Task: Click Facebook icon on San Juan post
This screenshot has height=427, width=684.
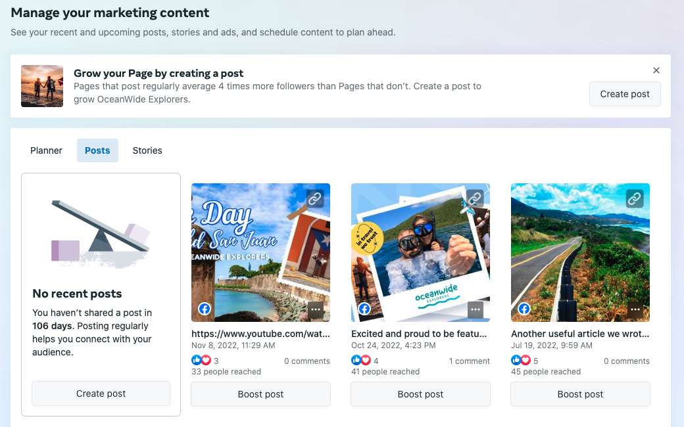Action: pos(205,309)
